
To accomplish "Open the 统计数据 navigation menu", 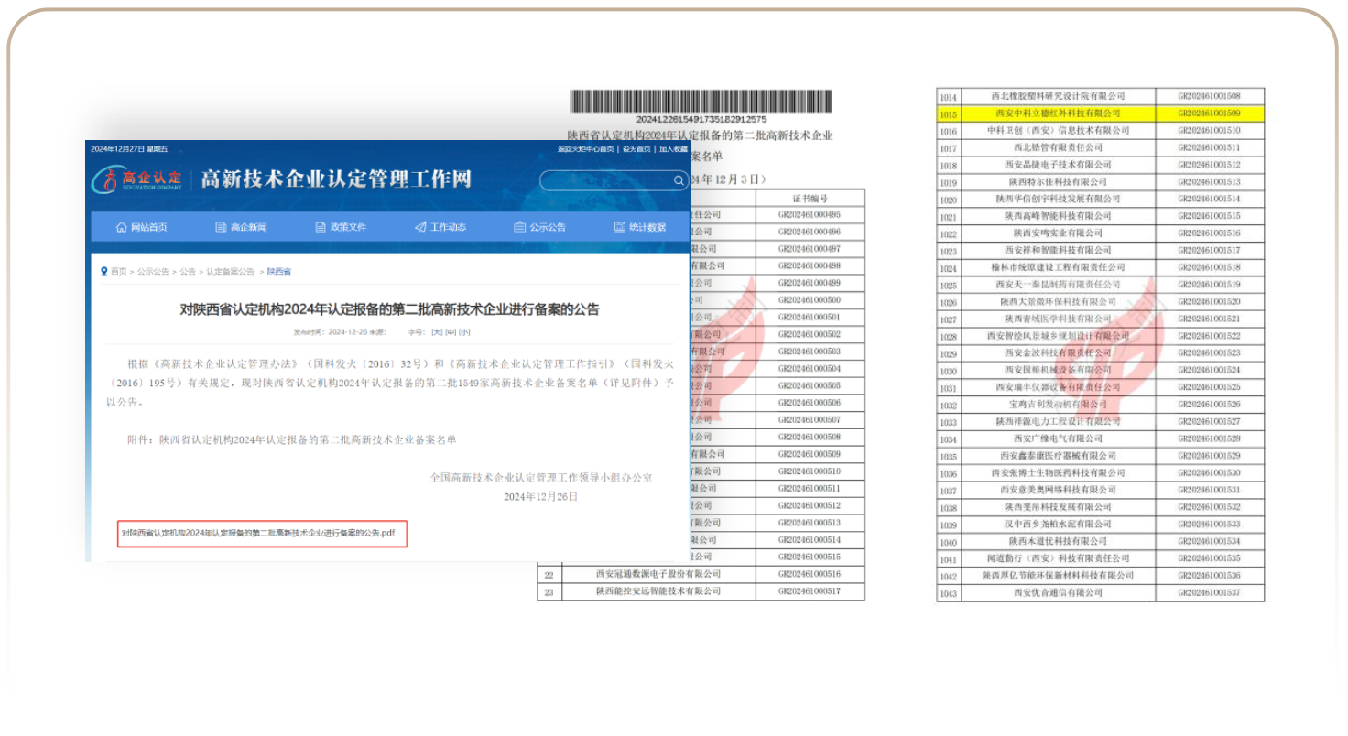I will 647,227.
